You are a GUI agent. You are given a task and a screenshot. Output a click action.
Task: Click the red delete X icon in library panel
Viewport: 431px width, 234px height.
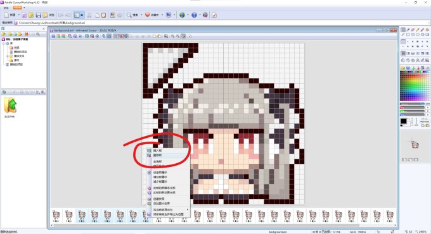point(27,34)
